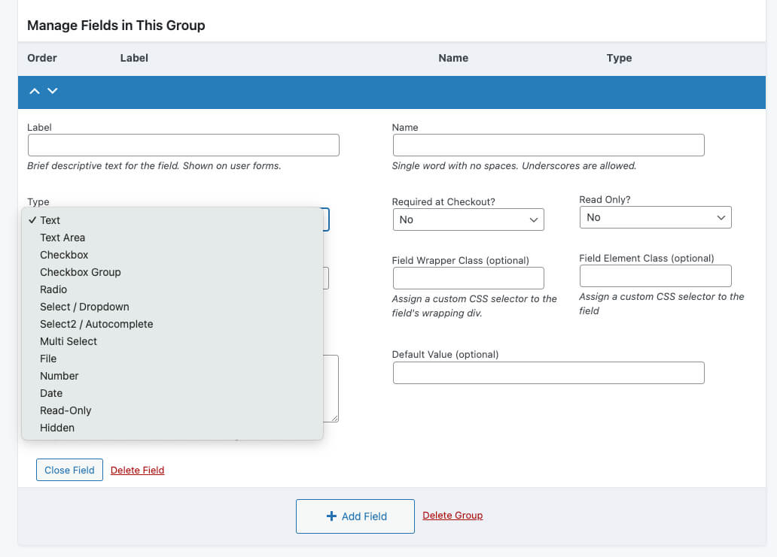
Task: Click the Label column header
Action: click(x=134, y=58)
